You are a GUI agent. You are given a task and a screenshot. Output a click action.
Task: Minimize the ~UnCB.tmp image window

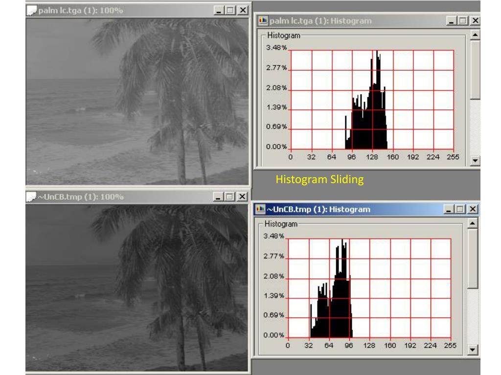218,197
